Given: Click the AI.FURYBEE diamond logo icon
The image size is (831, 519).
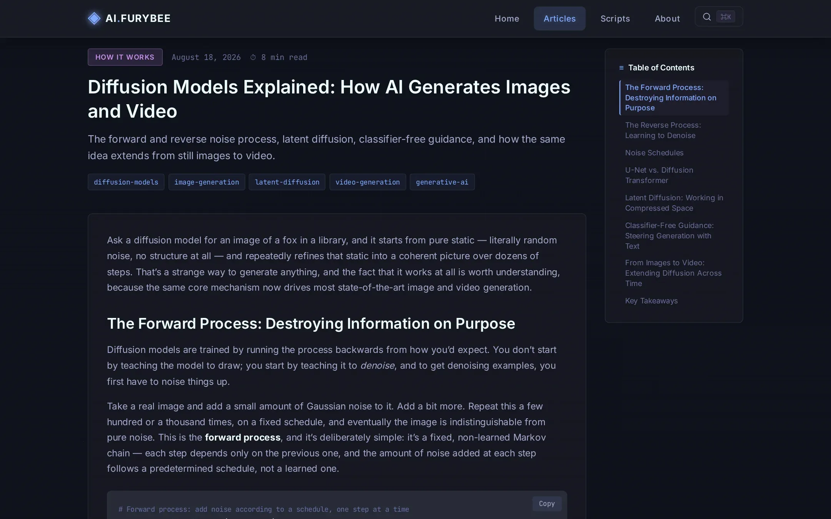Looking at the screenshot, I should click(x=94, y=18).
